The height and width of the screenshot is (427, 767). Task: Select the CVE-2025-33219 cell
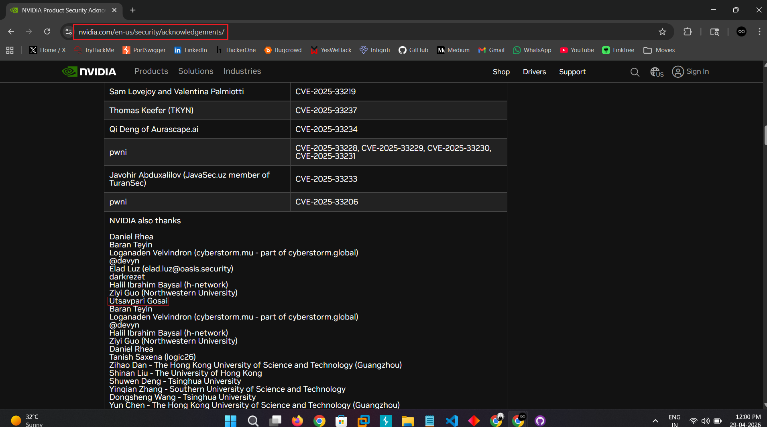398,91
